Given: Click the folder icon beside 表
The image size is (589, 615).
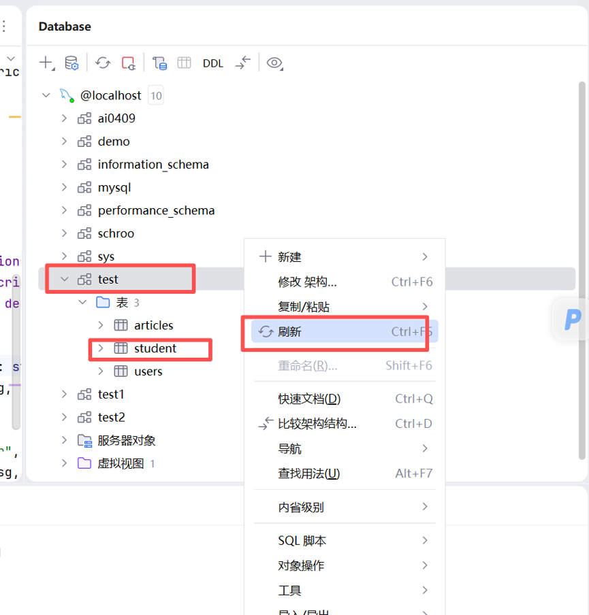Looking at the screenshot, I should tap(103, 303).
